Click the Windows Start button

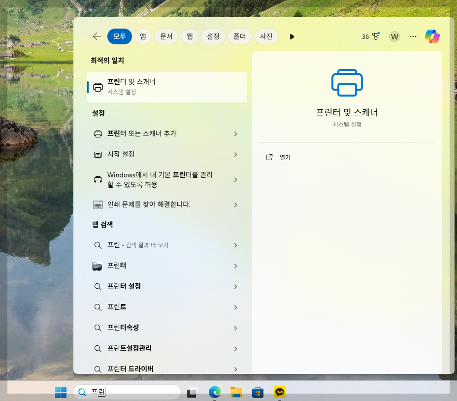[61, 392]
